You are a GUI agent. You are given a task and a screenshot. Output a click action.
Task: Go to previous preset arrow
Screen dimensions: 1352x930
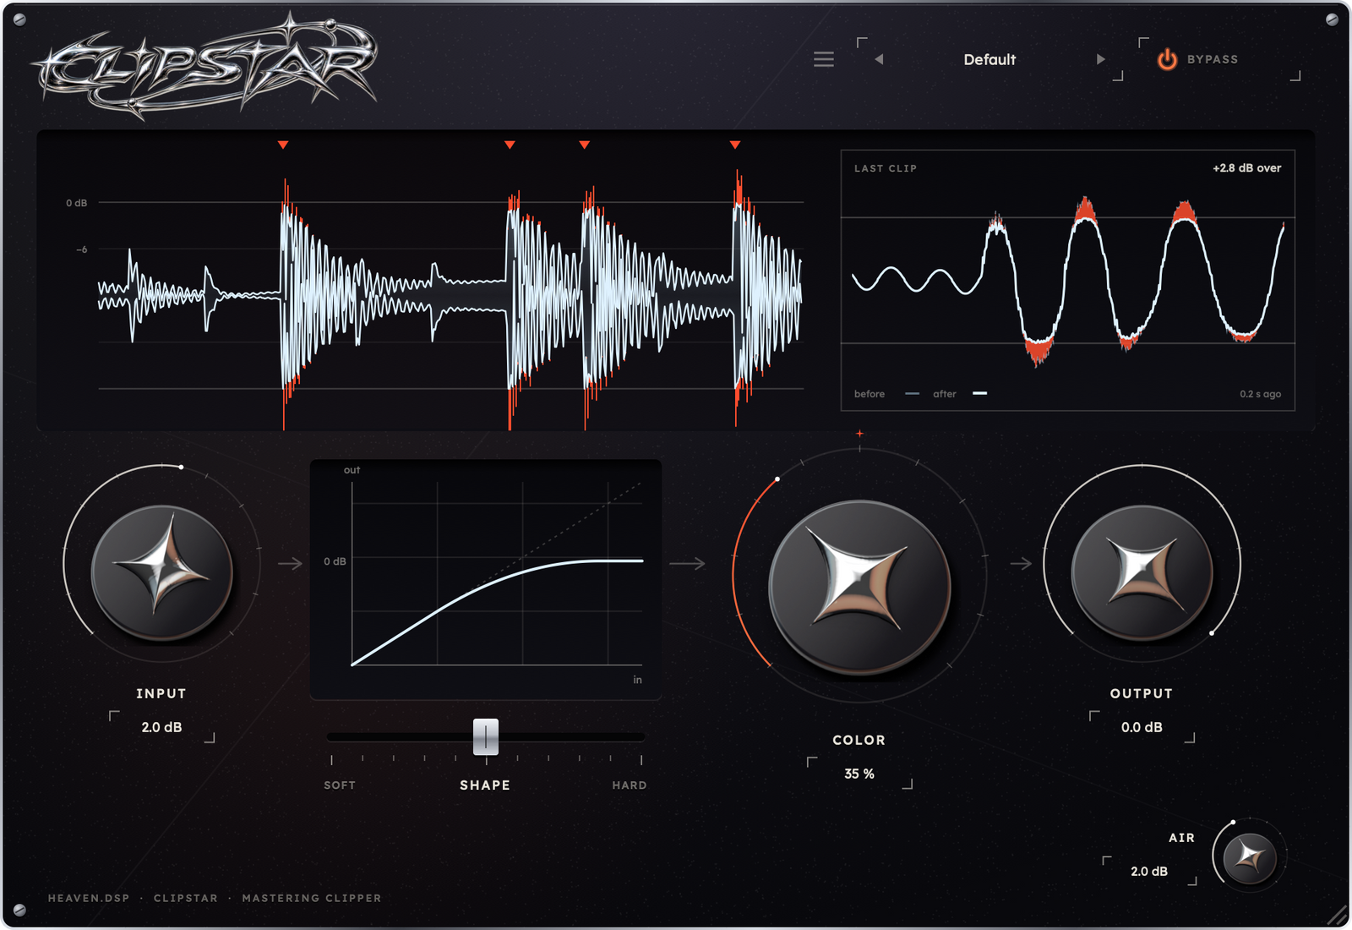[x=879, y=59]
